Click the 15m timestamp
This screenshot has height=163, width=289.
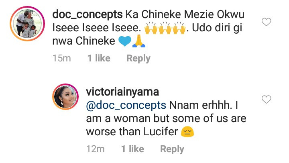[x=62, y=58]
